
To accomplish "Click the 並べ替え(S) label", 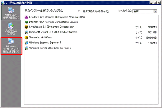I will 125,11.
